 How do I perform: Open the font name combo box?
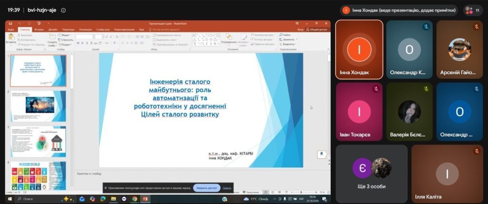(x=85, y=37)
